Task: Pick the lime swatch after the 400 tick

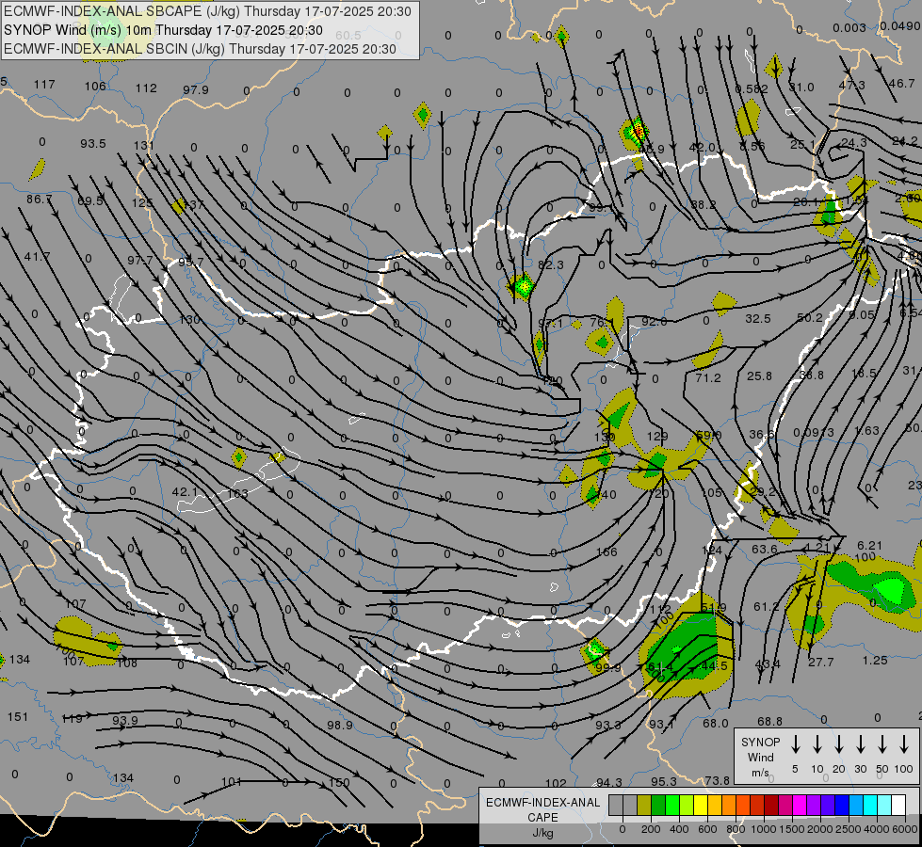Action: point(687,806)
